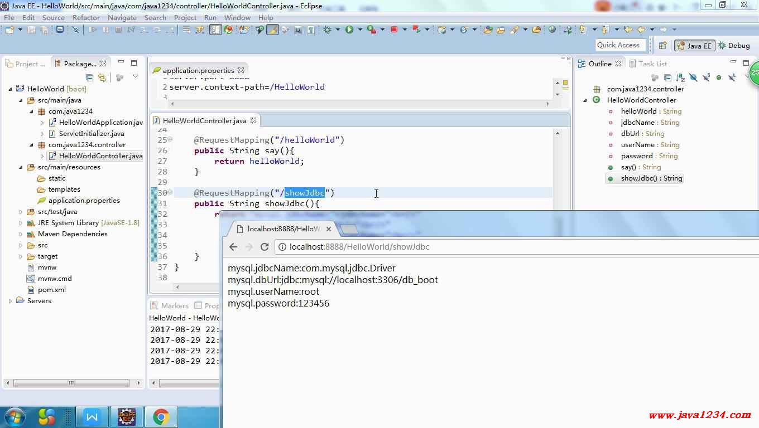
Task: Close the HelloWorldController.java editor tab
Action: pos(253,120)
